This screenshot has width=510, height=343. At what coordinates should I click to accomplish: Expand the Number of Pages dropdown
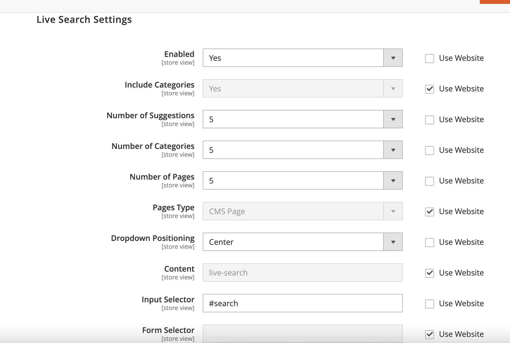coord(302,181)
